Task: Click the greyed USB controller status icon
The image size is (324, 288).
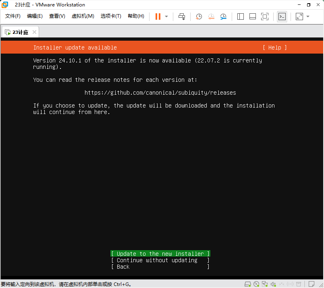Action: (x=282, y=284)
